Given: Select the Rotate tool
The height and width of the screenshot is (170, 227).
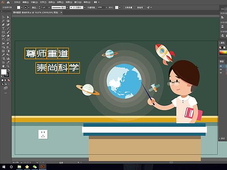Looking at the screenshot, I should (x=3, y=40).
